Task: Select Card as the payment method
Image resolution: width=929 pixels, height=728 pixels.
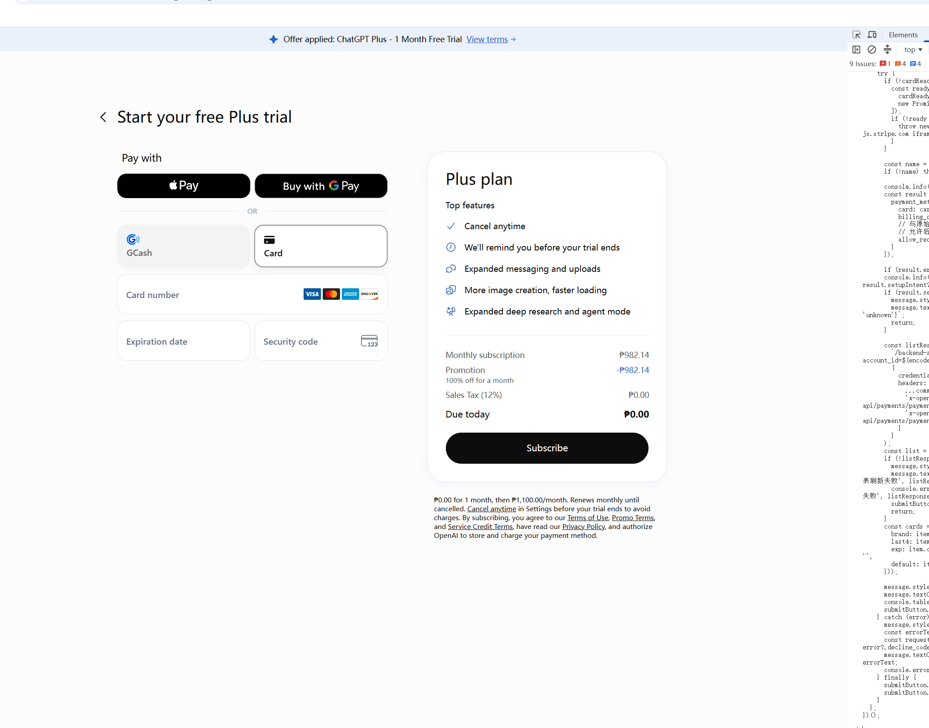Action: [x=321, y=246]
